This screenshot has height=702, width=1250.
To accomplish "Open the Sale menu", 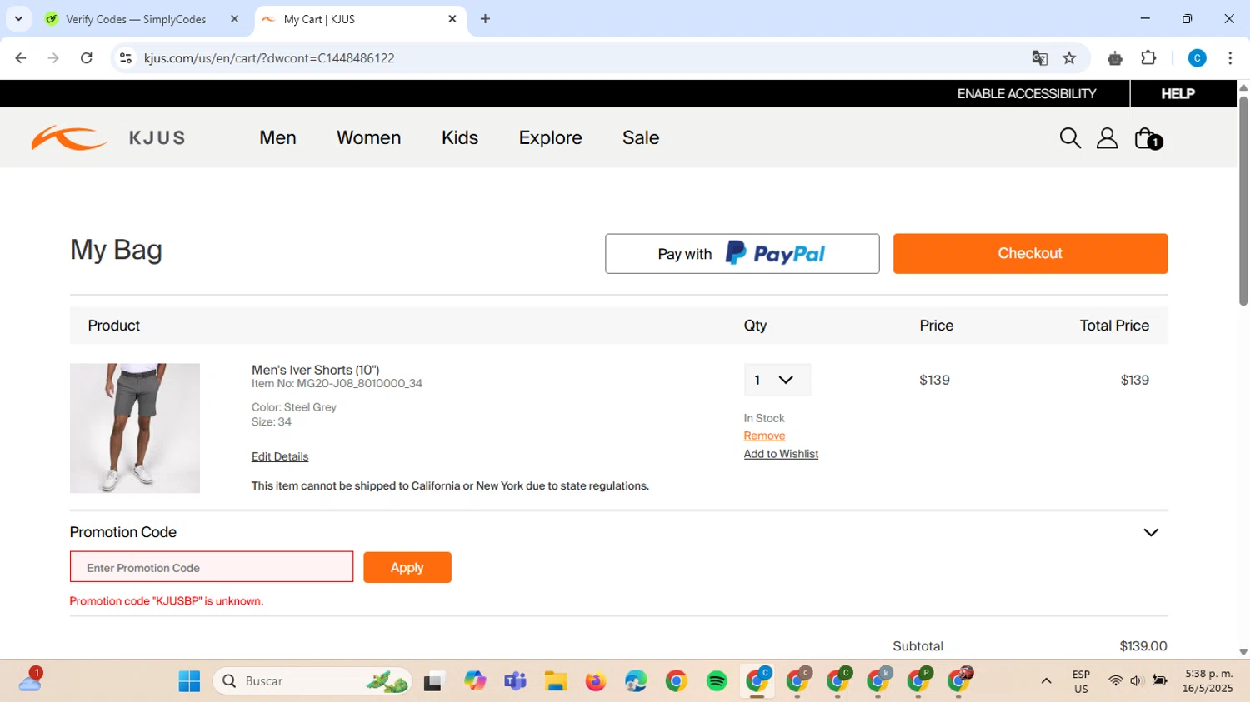I will [641, 137].
